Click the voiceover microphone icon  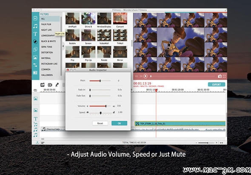57,85
